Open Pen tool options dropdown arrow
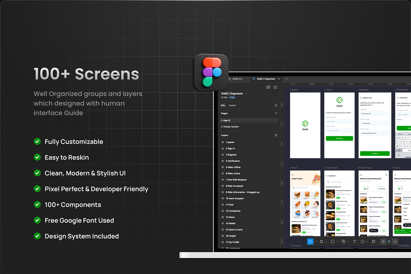This screenshot has width=411, height=274. pyautogui.click(x=348, y=242)
